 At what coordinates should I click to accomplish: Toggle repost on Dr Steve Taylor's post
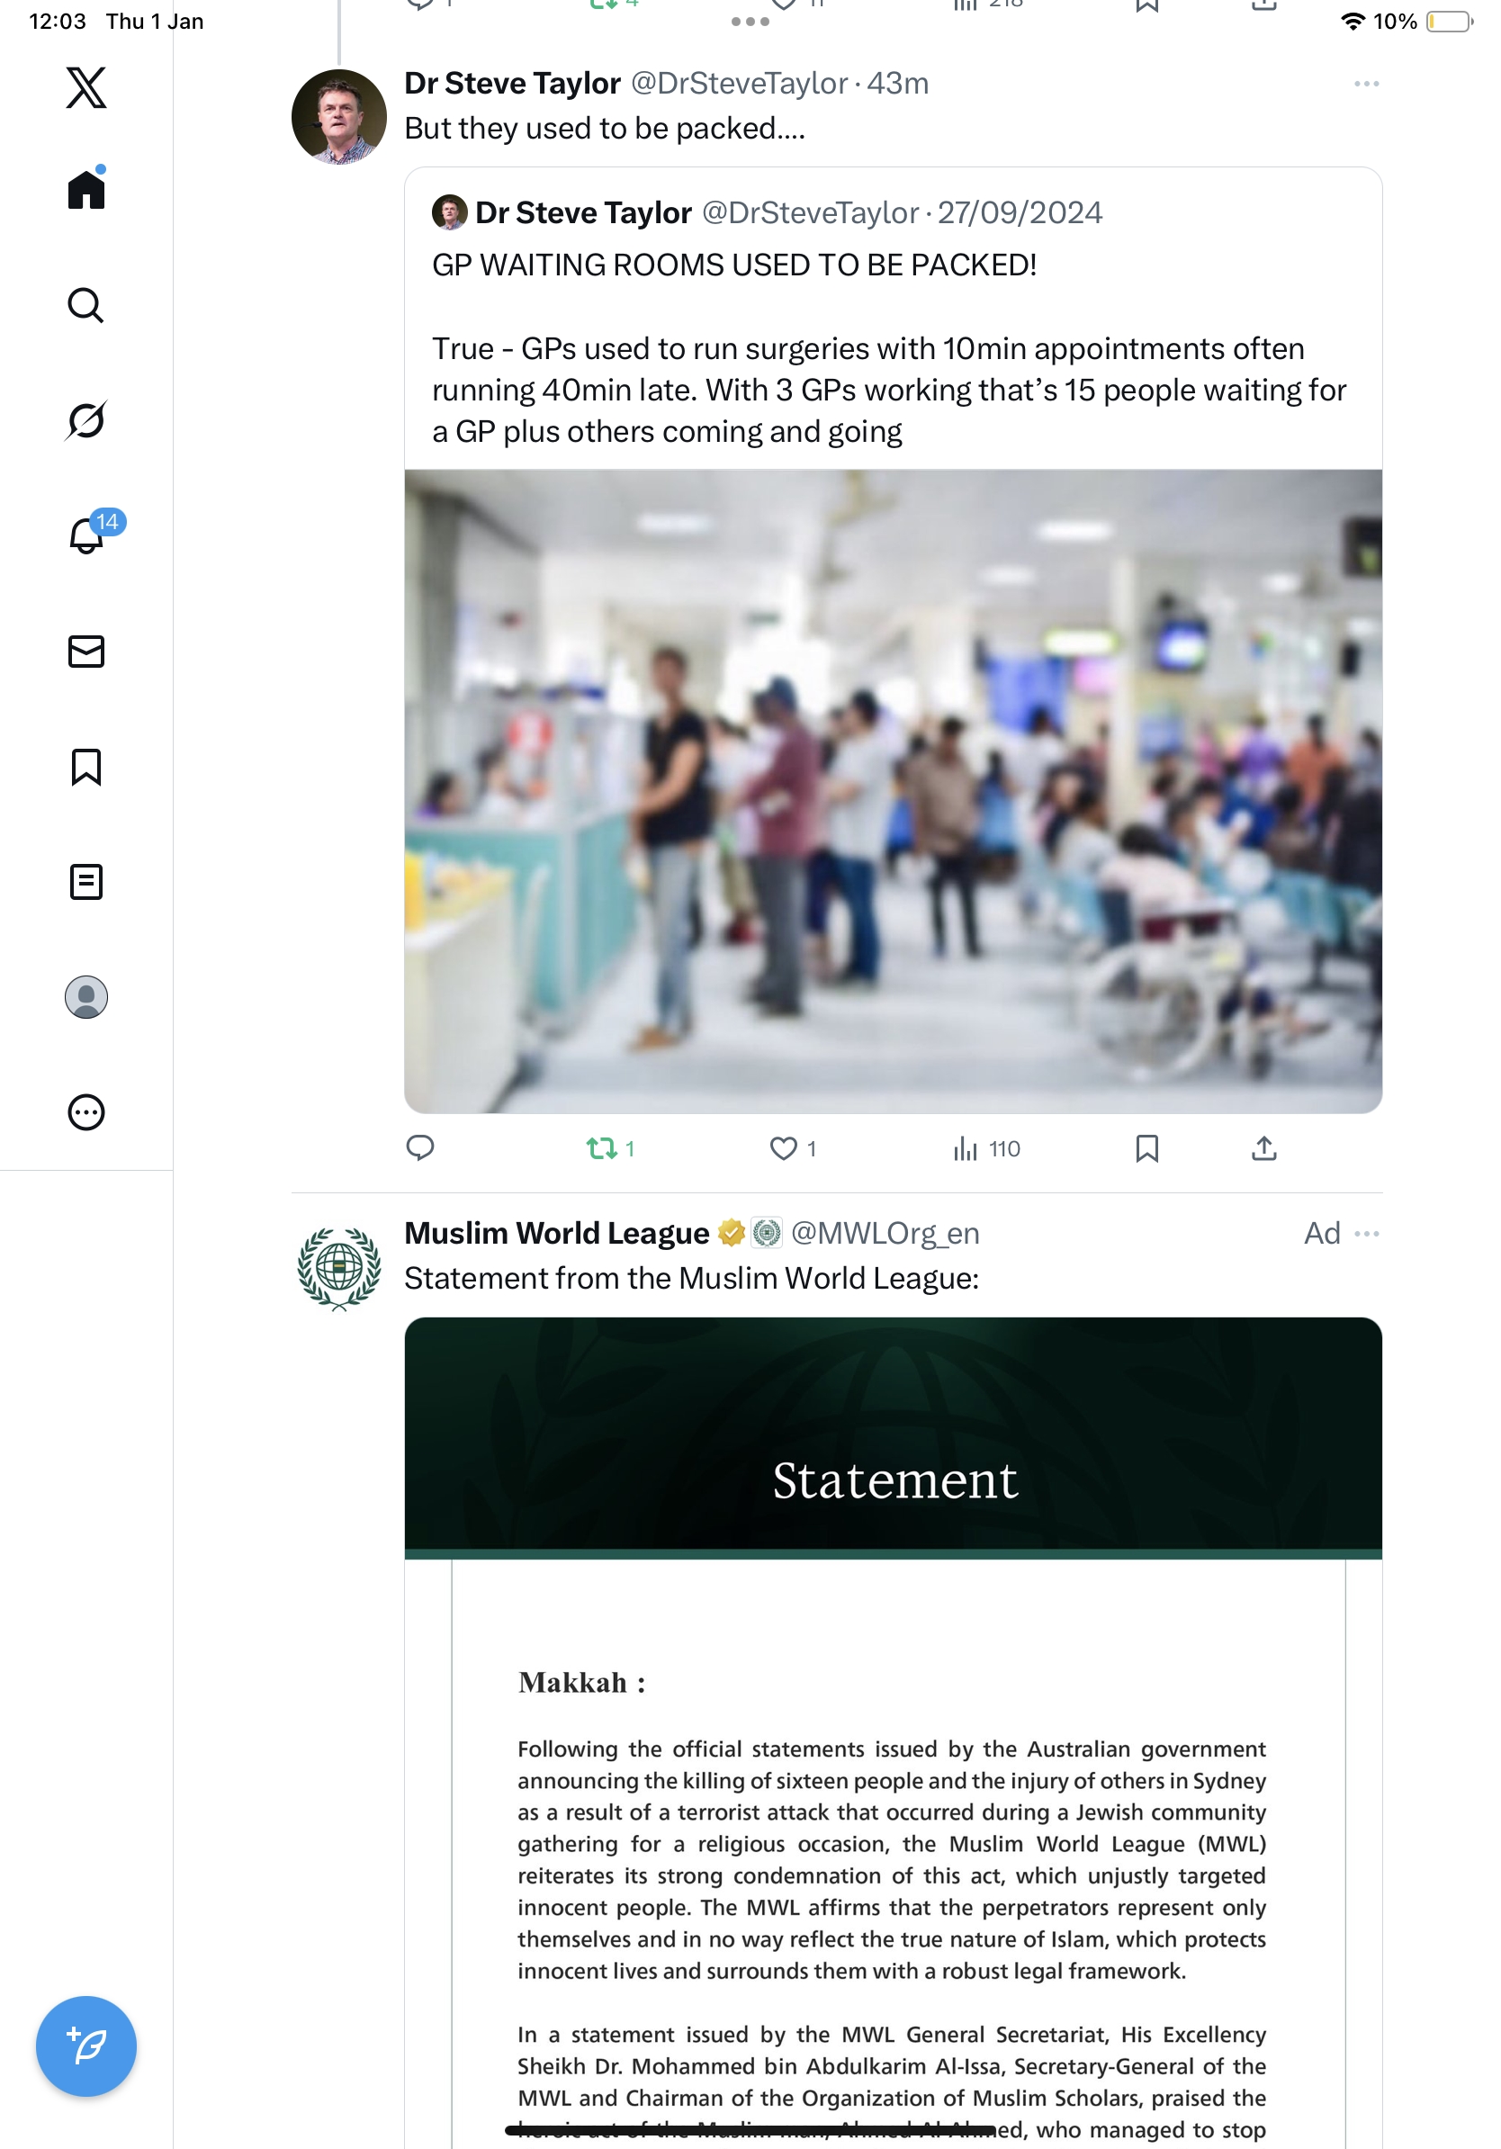[610, 1147]
